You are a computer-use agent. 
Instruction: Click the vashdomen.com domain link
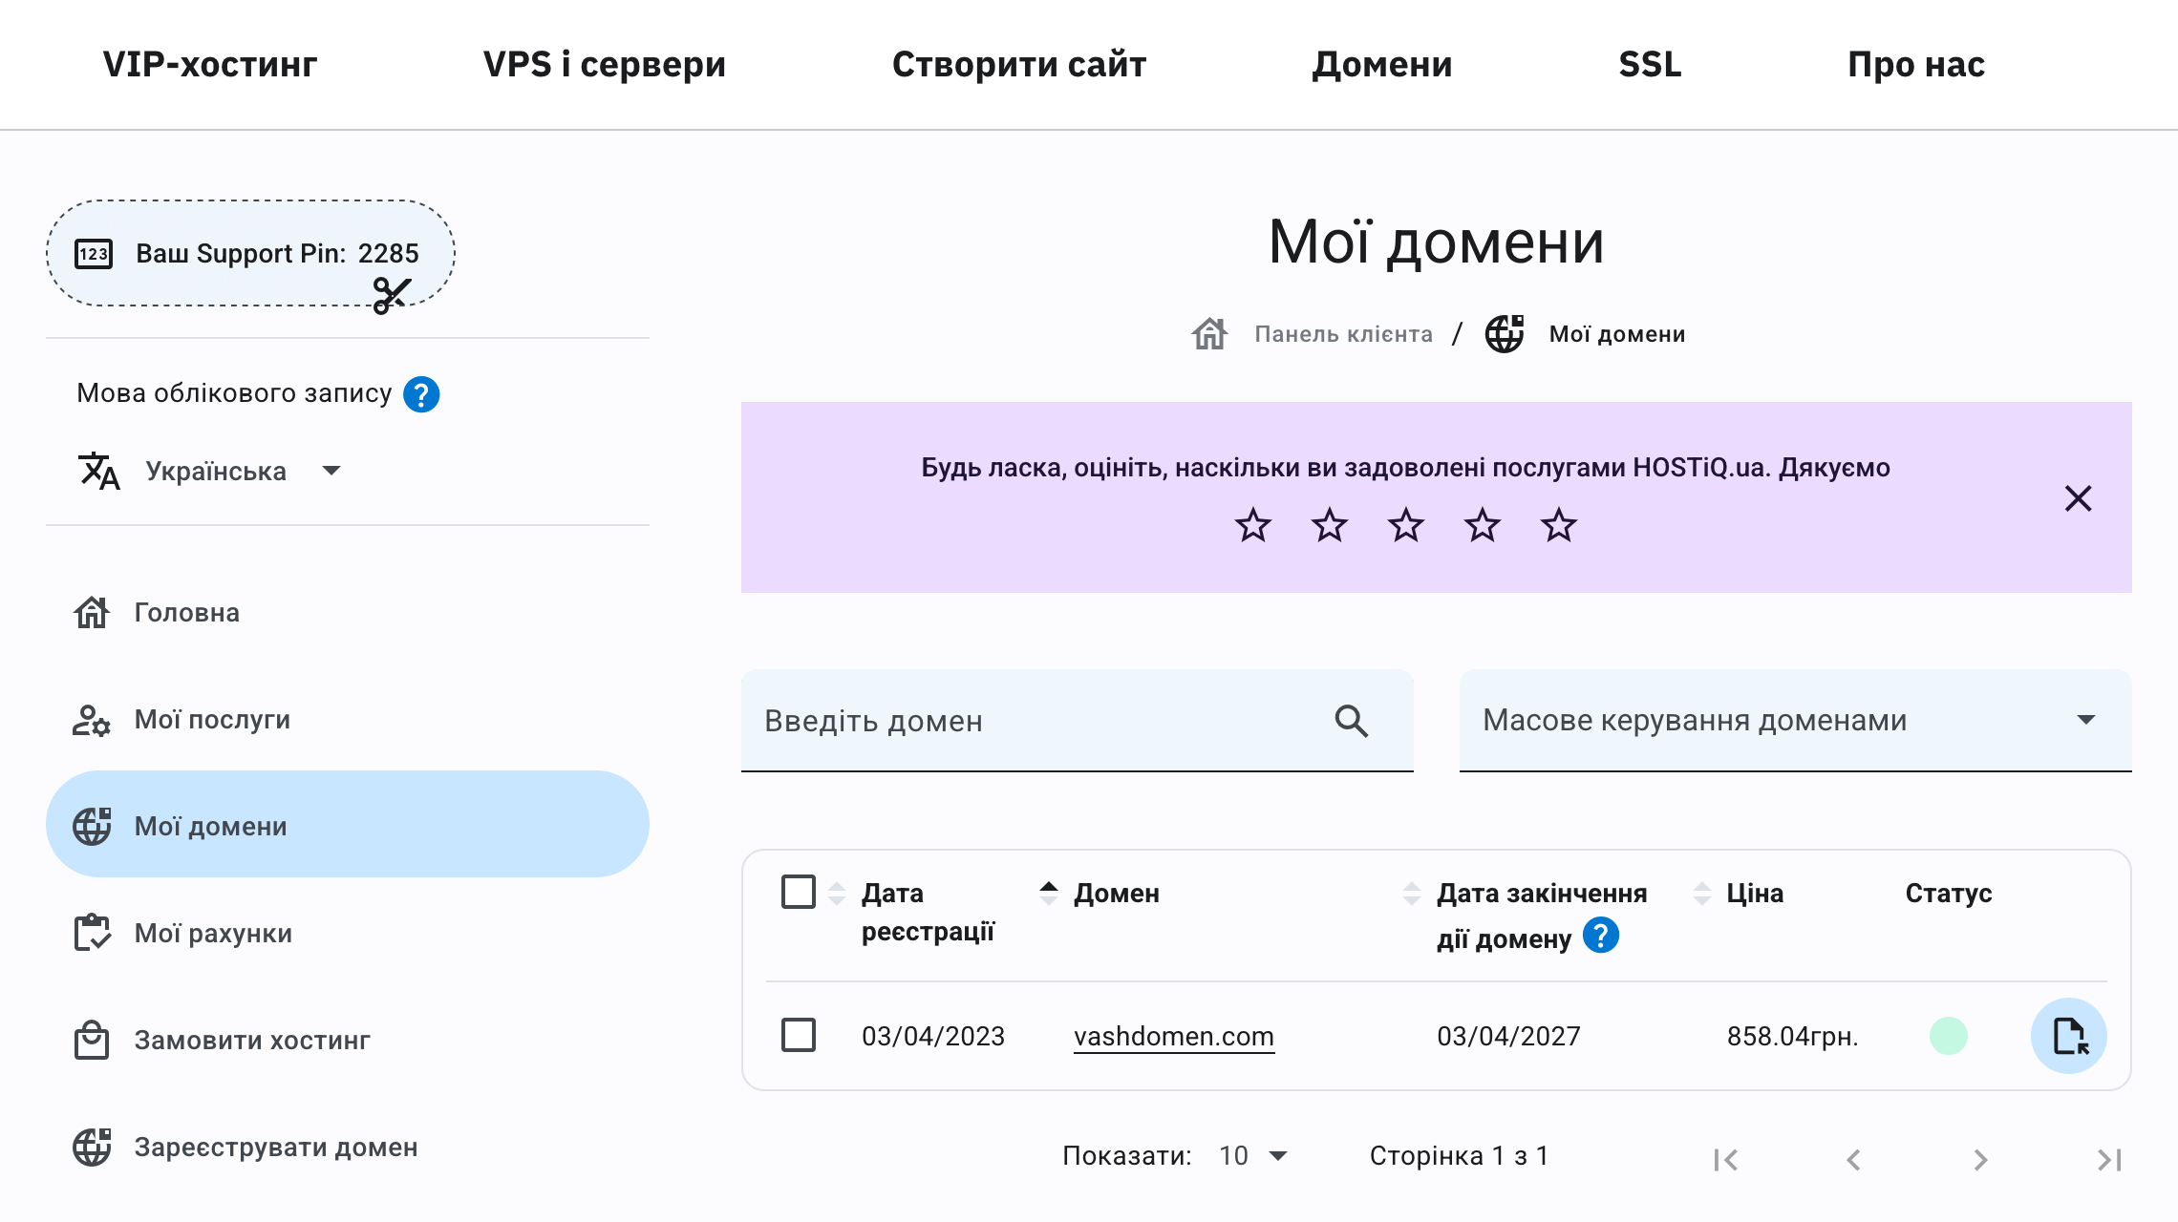[x=1173, y=1035]
